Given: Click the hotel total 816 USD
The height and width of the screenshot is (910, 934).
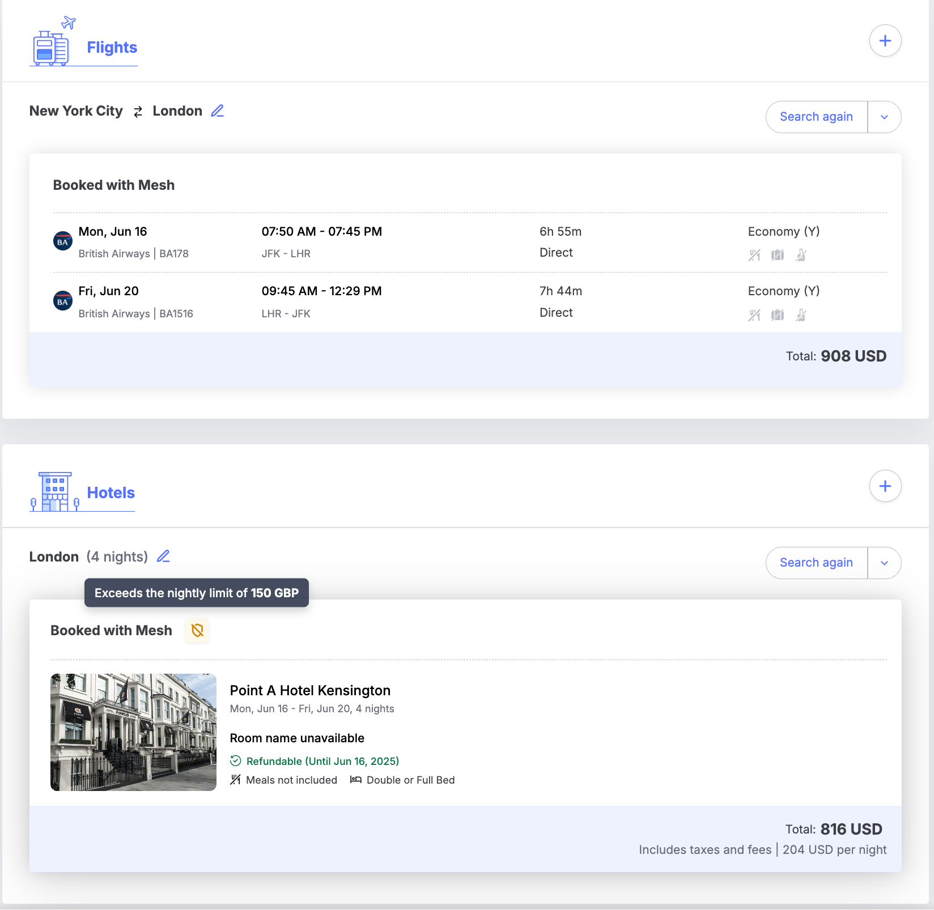Looking at the screenshot, I should point(851,830).
